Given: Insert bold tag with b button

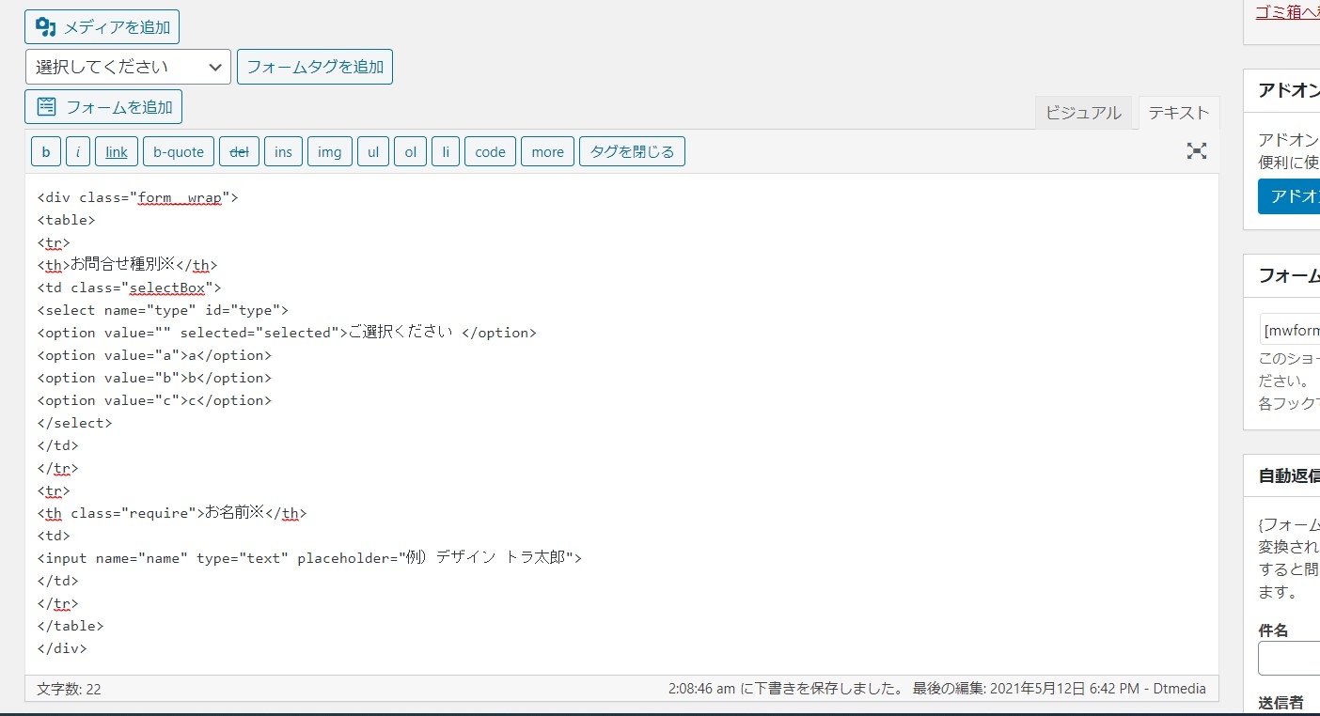Looking at the screenshot, I should tap(46, 151).
